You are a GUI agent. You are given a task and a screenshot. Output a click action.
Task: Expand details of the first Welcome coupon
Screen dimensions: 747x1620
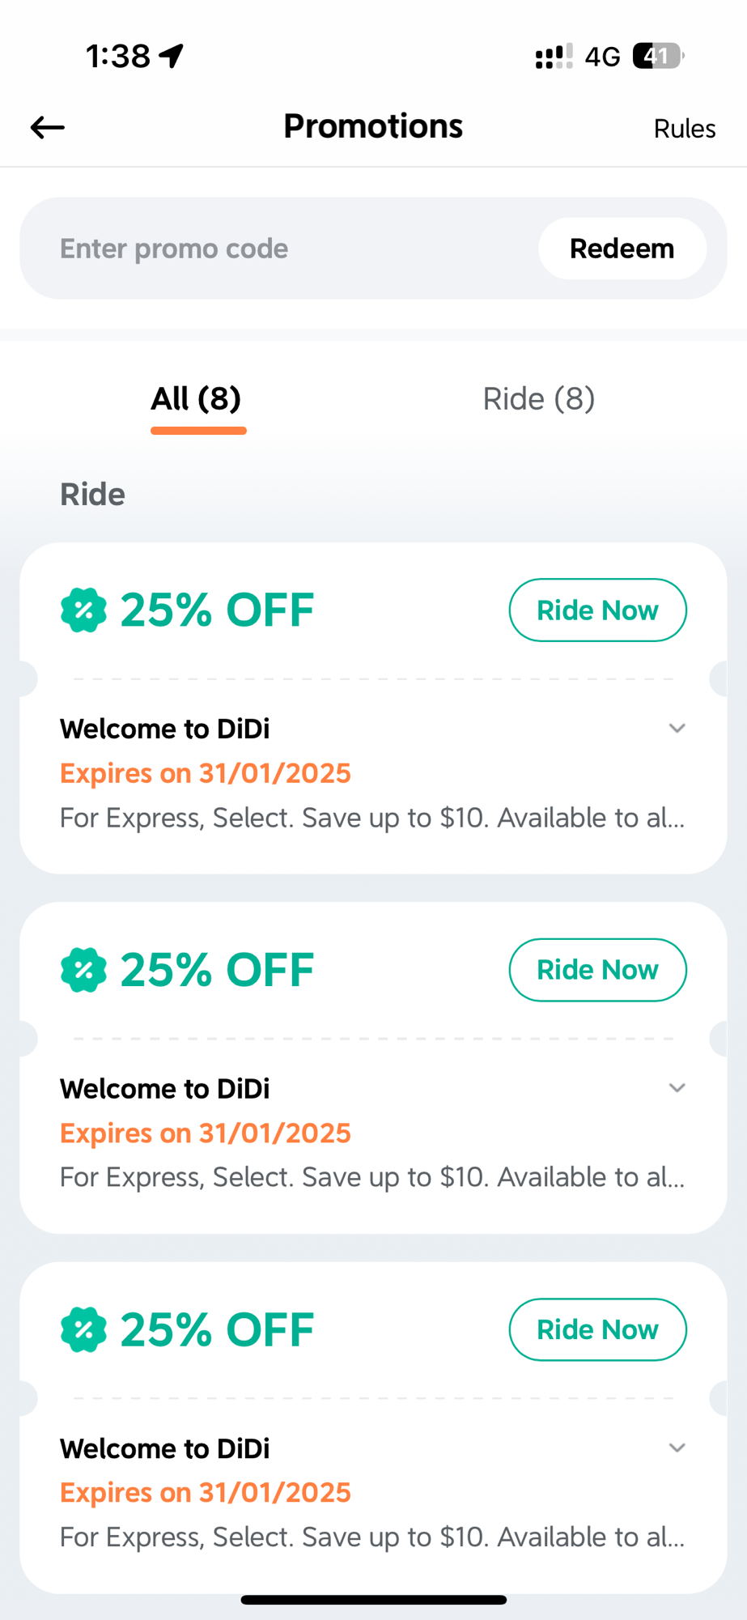pos(677,729)
